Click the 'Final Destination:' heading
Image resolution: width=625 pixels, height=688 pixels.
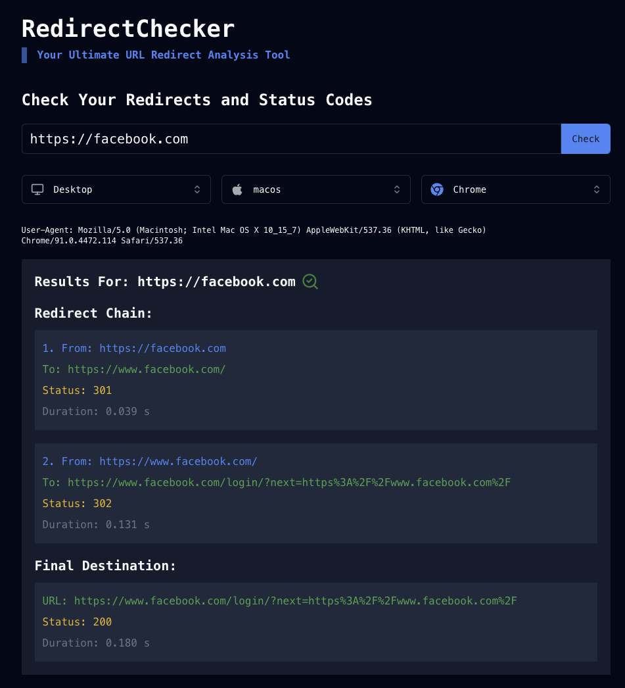pos(105,566)
